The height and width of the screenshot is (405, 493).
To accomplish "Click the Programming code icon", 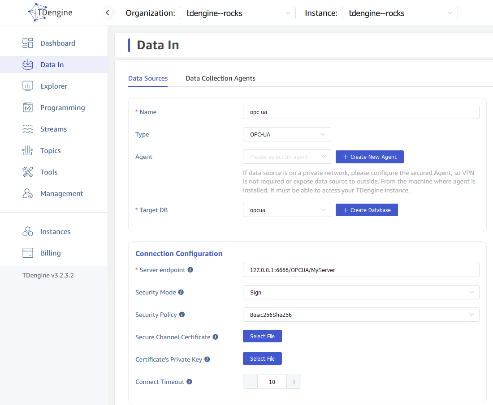I will click(28, 107).
